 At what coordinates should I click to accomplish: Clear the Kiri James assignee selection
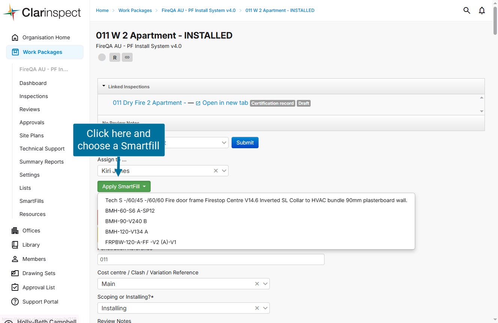(x=216, y=171)
